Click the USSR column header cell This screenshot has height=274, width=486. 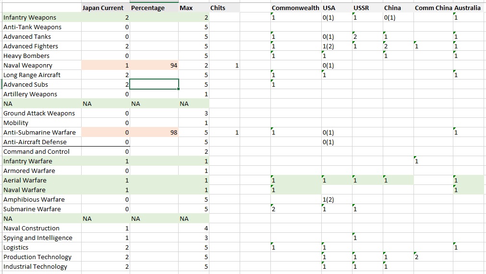click(361, 8)
